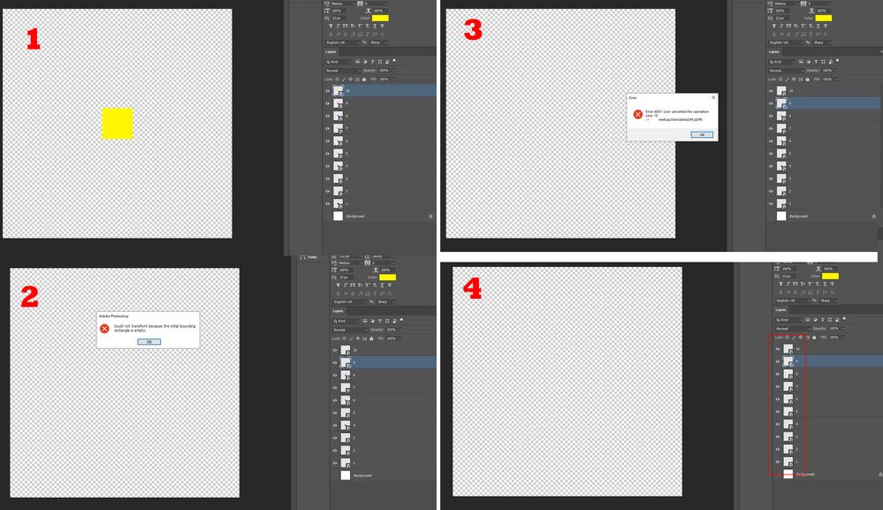This screenshot has width=883, height=510.
Task: Filter for type layers in screenshot 3
Action: coord(816,61)
